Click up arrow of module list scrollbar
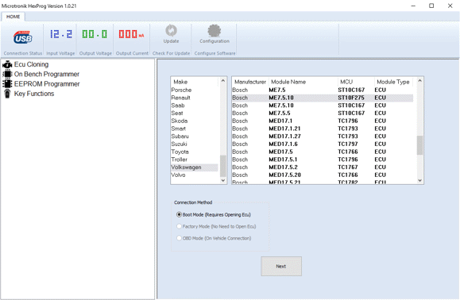Viewport: 460px width, 300px height. (x=419, y=81)
